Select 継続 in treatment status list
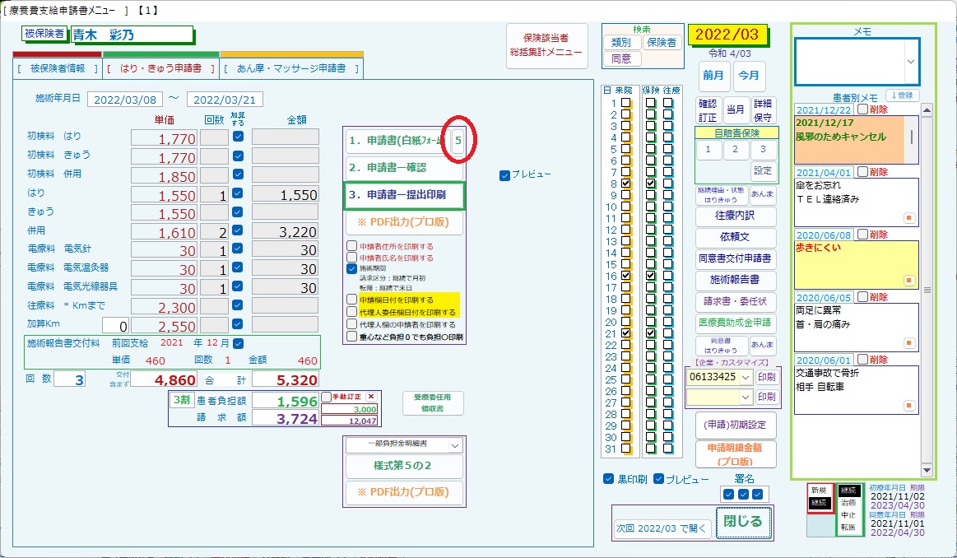The height and width of the screenshot is (558, 957). click(x=848, y=491)
